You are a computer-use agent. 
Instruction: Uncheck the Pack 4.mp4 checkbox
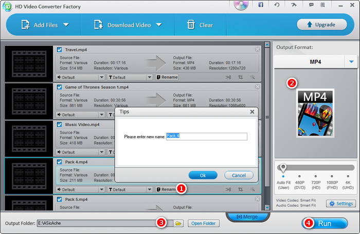pos(60,162)
